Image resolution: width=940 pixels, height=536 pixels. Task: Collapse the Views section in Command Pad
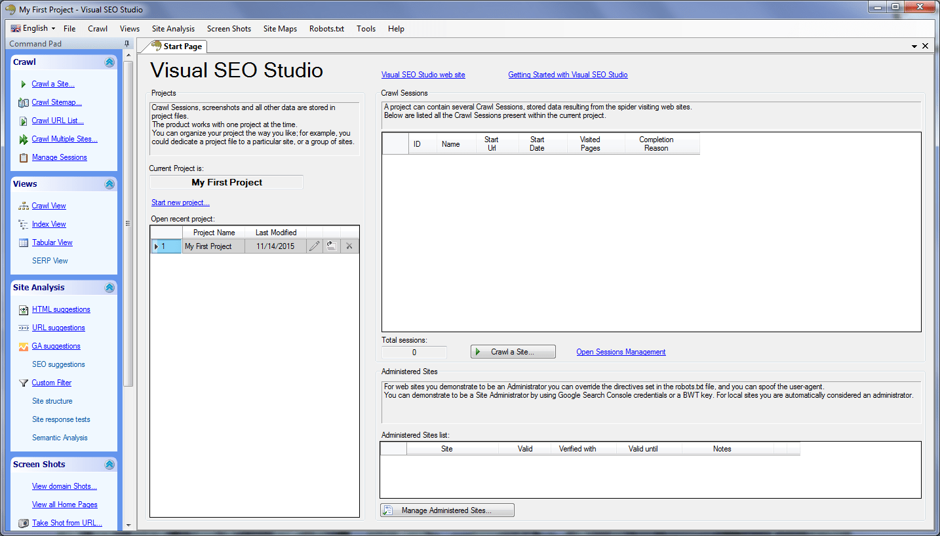(x=109, y=184)
